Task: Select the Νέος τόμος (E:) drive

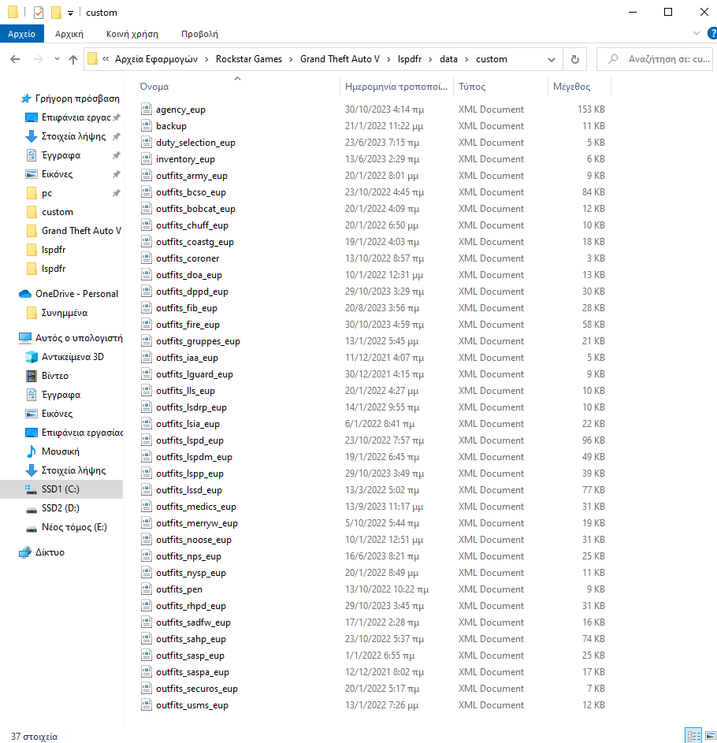Action: 66,527
